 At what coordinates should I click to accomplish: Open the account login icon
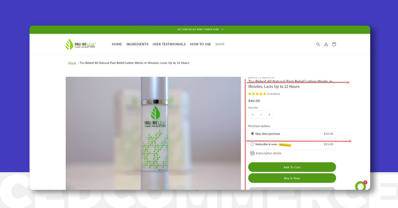click(x=326, y=44)
